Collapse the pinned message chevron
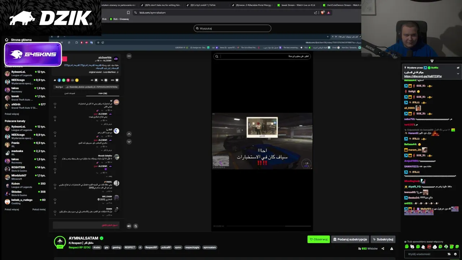The width and height of the screenshot is (462, 260). click(458, 74)
